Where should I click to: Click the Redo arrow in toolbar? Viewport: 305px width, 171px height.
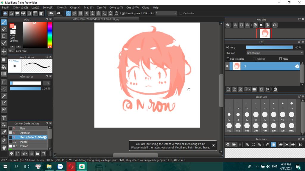(58, 13)
